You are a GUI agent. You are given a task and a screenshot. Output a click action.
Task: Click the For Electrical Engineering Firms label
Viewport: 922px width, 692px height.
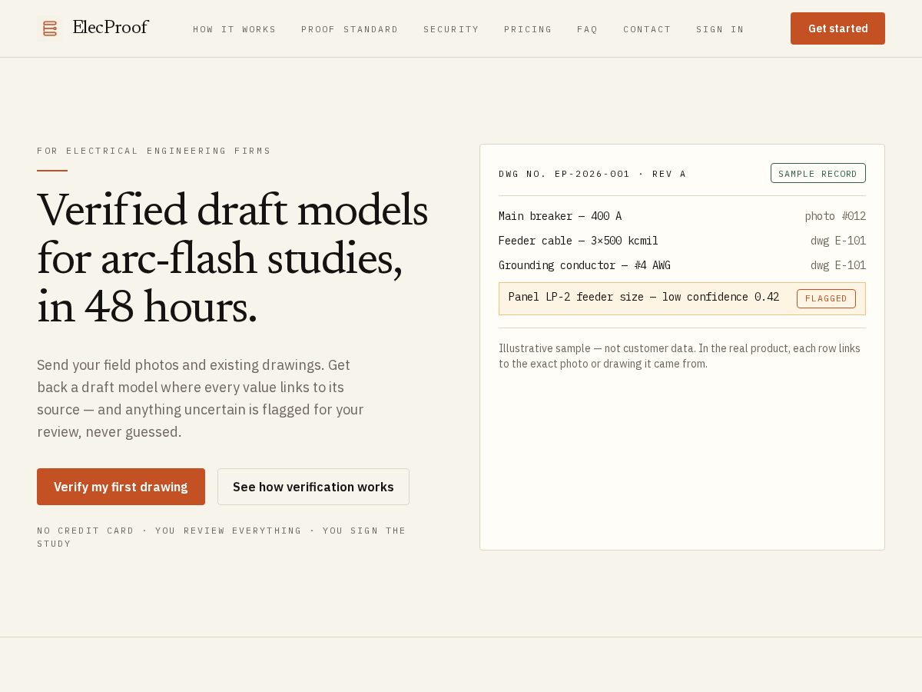(154, 151)
